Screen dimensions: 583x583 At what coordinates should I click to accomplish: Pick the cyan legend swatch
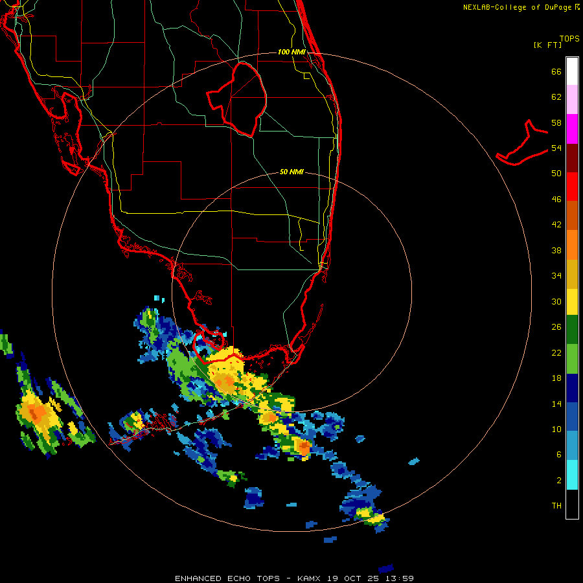point(572,475)
